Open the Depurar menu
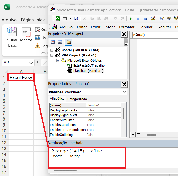 [x=145, y=27]
